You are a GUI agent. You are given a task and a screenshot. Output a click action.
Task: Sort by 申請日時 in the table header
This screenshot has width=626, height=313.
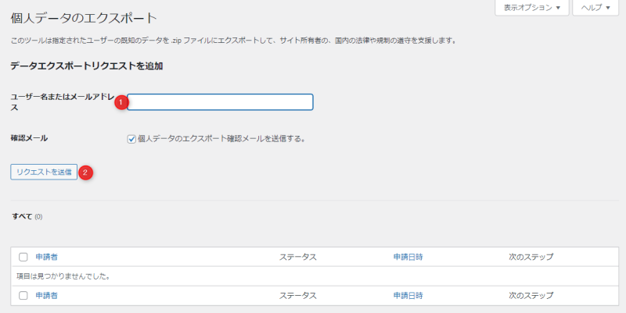click(x=409, y=257)
